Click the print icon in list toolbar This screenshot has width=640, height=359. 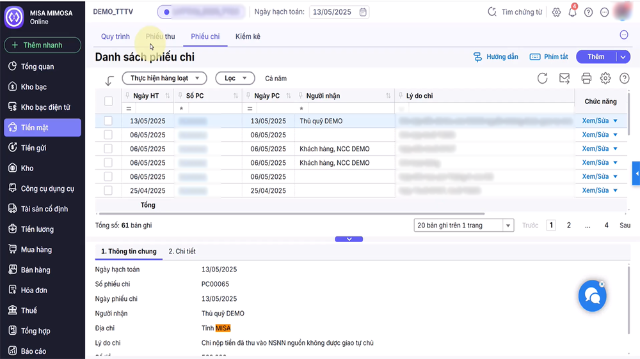tap(586, 79)
